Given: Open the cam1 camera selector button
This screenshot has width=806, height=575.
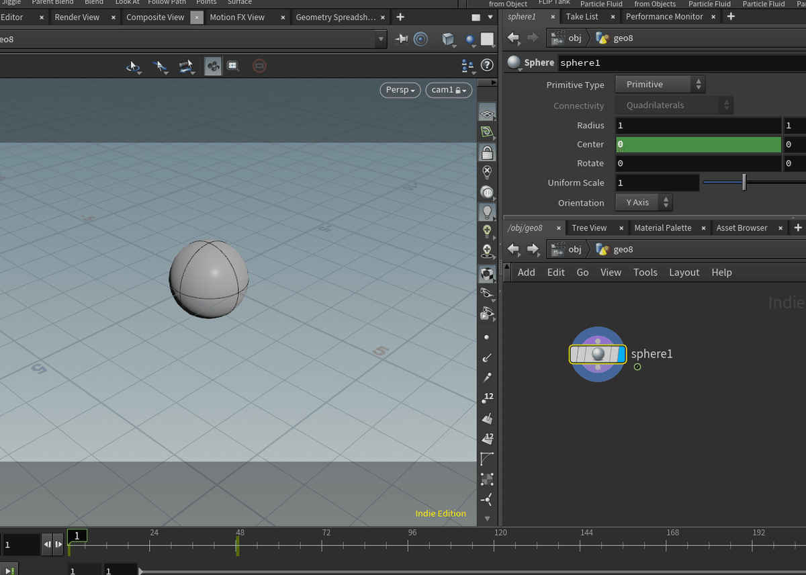Looking at the screenshot, I should pos(449,90).
